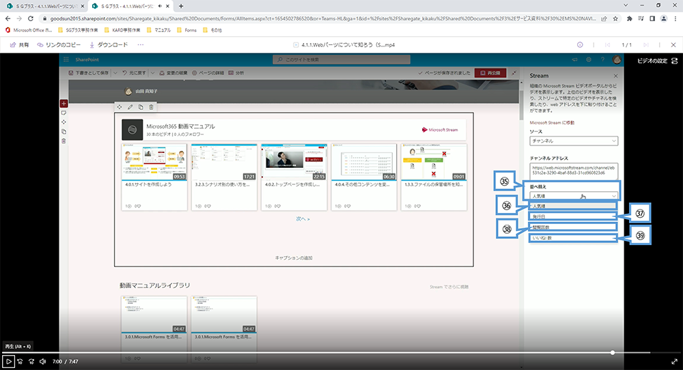Open a new browser tab

click(181, 6)
